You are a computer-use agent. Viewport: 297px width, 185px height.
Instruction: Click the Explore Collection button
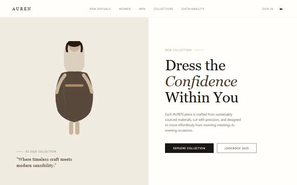tap(189, 148)
